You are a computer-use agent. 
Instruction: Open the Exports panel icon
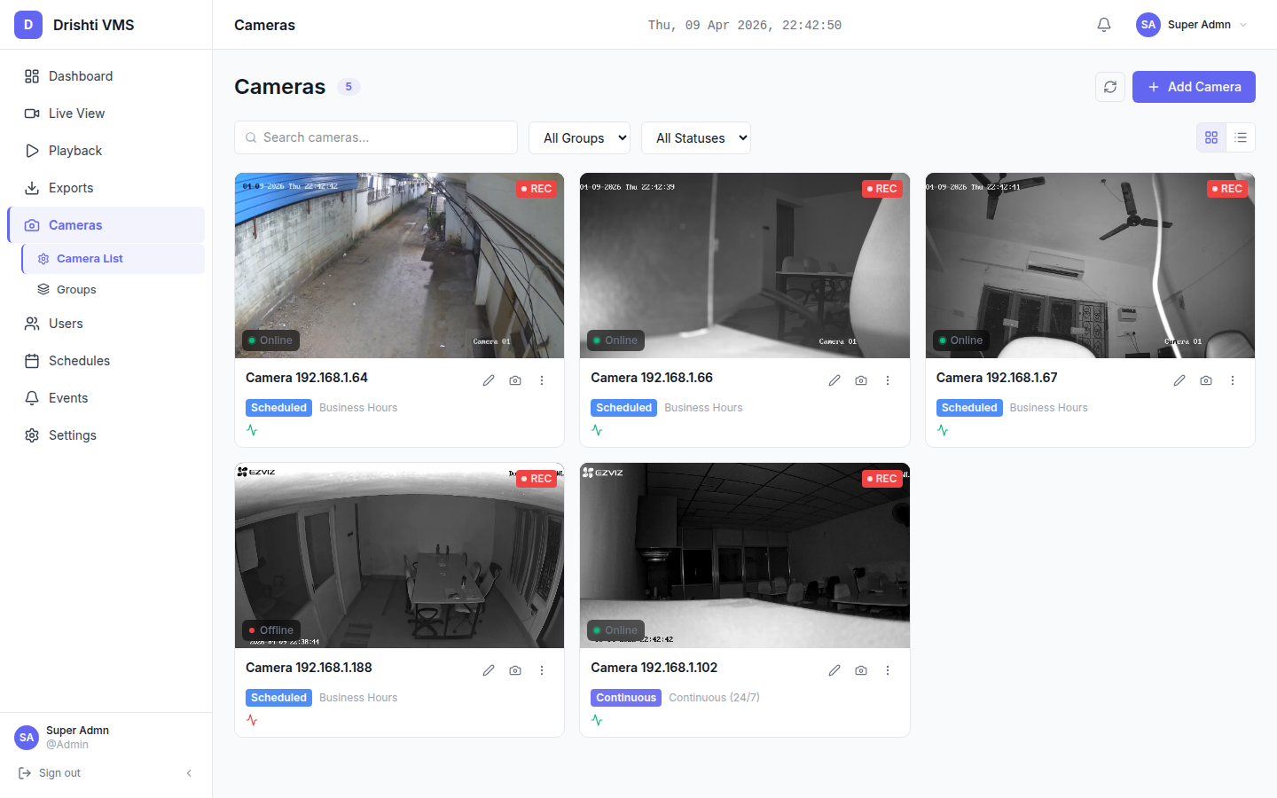click(32, 187)
